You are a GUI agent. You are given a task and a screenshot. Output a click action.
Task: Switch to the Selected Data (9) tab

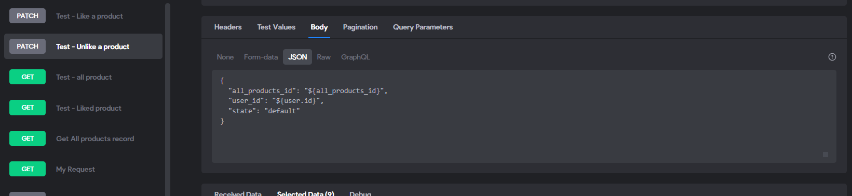pyautogui.click(x=305, y=193)
